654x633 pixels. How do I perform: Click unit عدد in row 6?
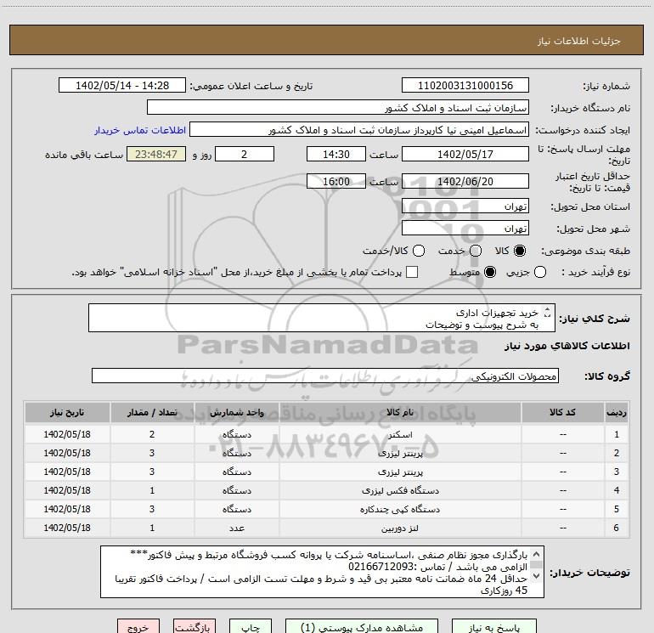click(236, 528)
